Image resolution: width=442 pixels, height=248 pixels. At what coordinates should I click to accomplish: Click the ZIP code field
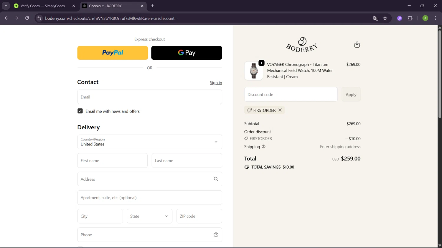199,216
